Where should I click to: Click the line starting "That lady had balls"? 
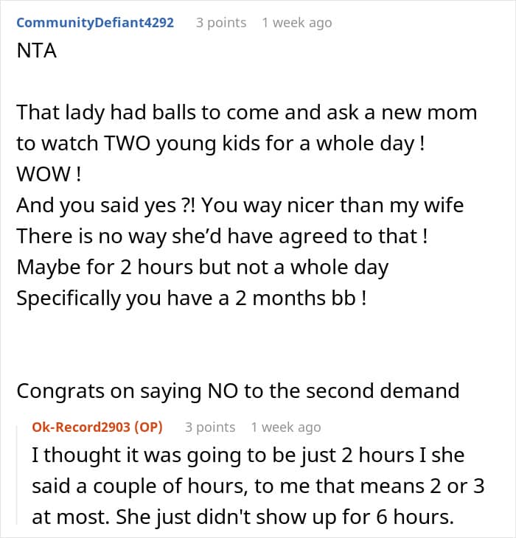(x=247, y=113)
